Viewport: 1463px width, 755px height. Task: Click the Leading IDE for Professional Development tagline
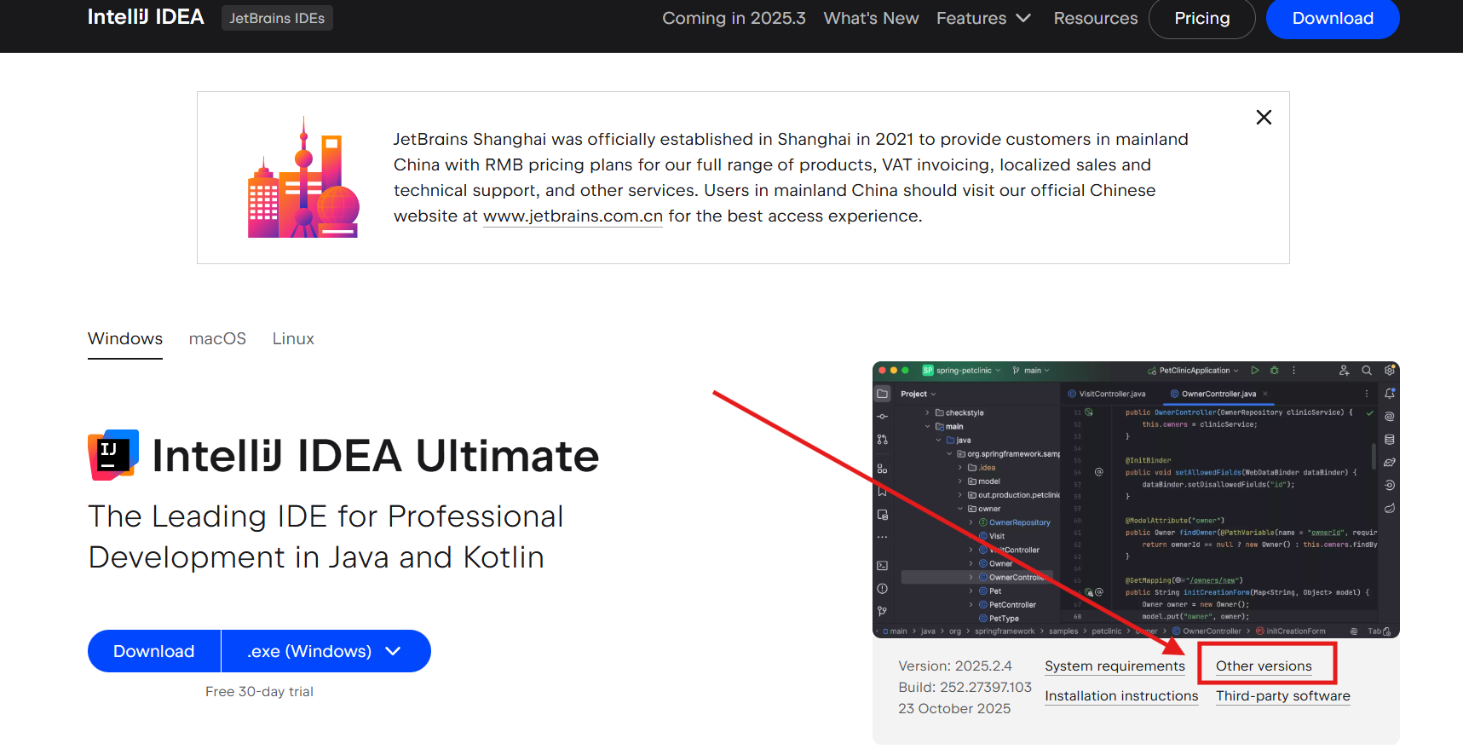click(325, 537)
